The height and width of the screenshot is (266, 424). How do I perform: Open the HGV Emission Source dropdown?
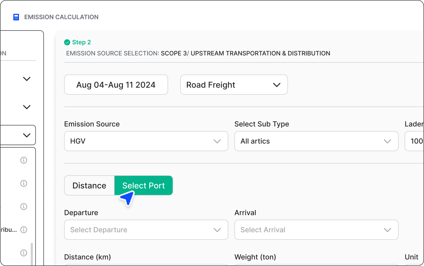click(146, 141)
